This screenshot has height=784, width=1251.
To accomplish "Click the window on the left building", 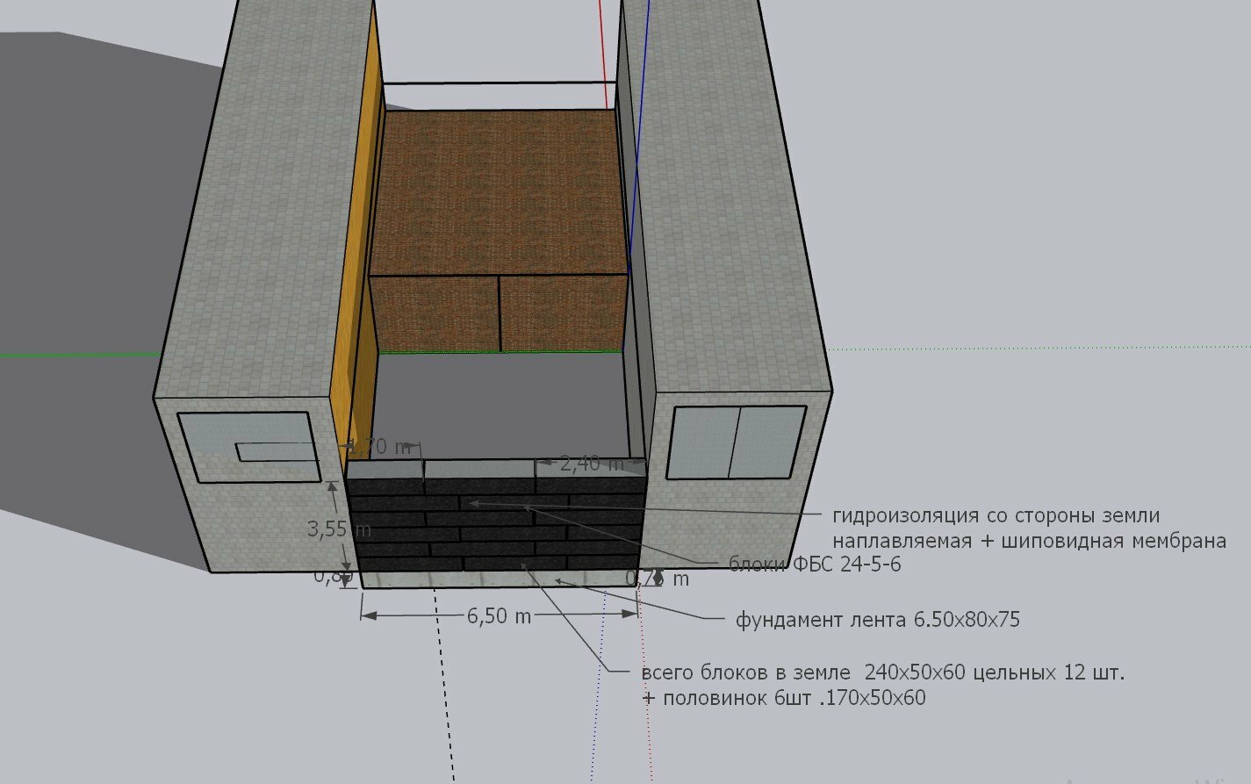I will tap(248, 448).
